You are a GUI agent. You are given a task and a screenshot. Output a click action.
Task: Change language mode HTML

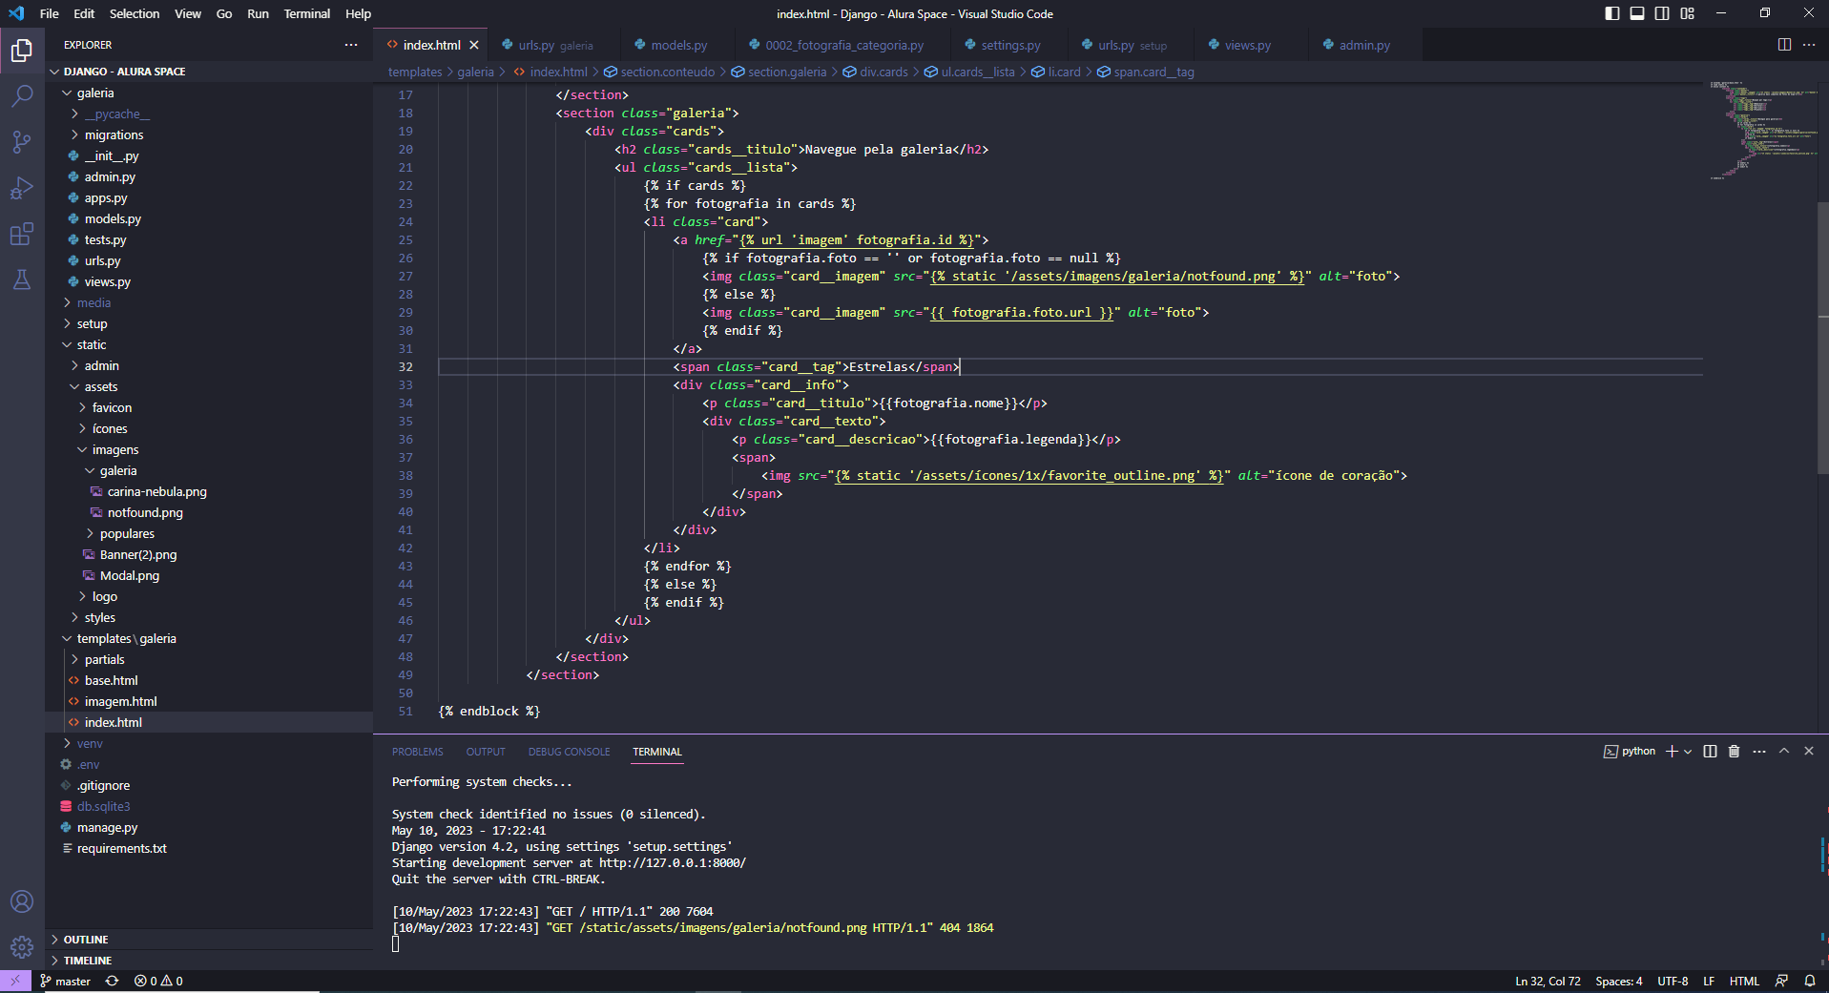tap(1744, 981)
